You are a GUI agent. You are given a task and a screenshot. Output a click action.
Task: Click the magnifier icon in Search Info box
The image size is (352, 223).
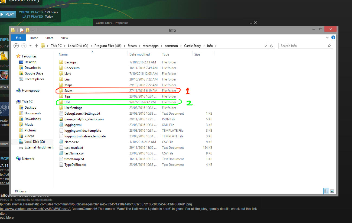tap(329, 46)
